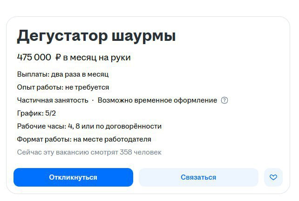299x201 pixels.
Task: Click the Выплаты label
Action: (33, 74)
